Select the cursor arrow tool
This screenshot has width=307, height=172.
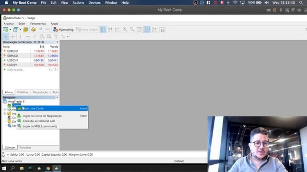(6, 36)
